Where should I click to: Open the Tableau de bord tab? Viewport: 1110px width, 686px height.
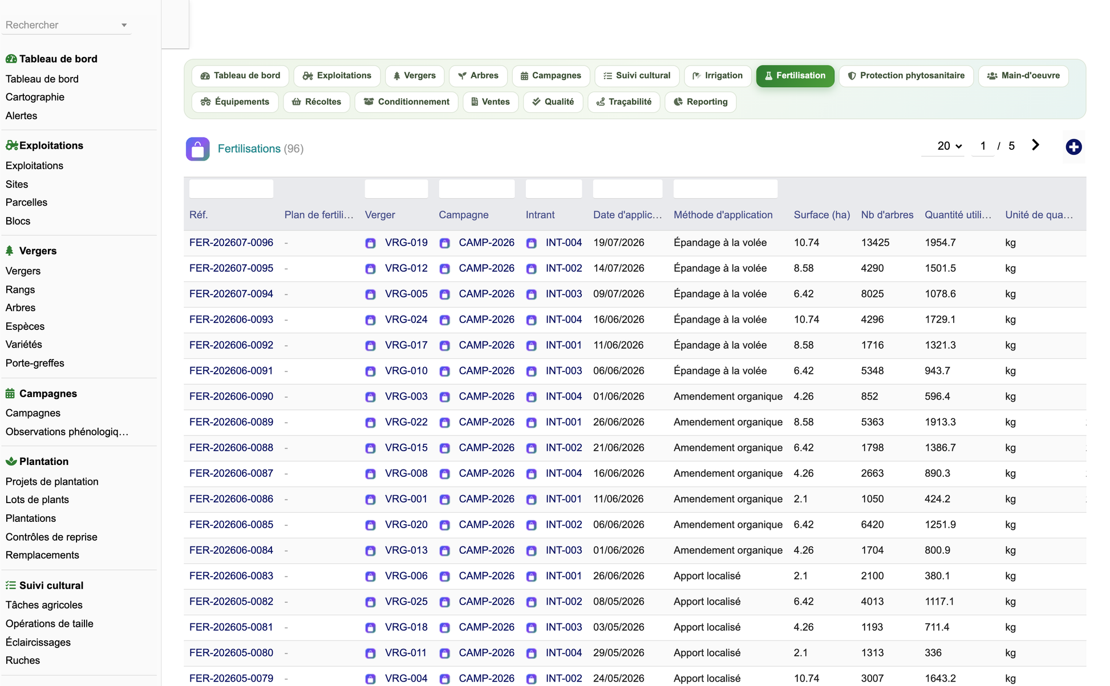(240, 76)
